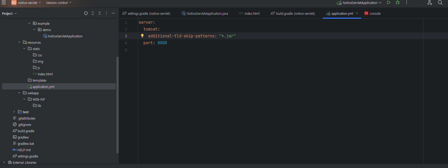Screen dimensions: 448x168
Task: Start debugging with the bug icon
Action: click(398, 3)
